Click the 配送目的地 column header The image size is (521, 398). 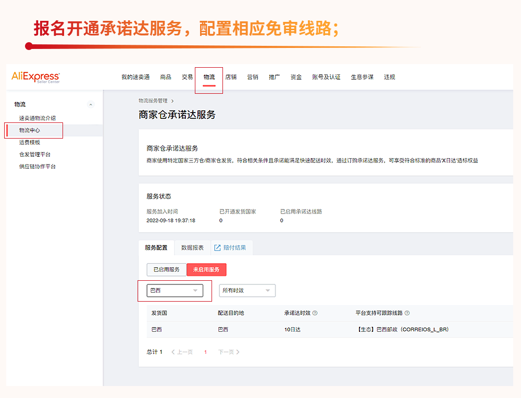point(231,313)
